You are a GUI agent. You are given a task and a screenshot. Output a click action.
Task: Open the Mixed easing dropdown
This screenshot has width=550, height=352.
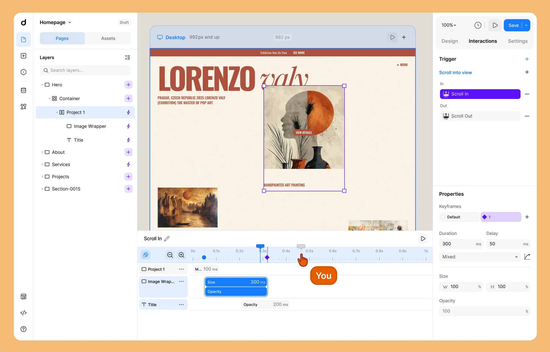coord(480,257)
